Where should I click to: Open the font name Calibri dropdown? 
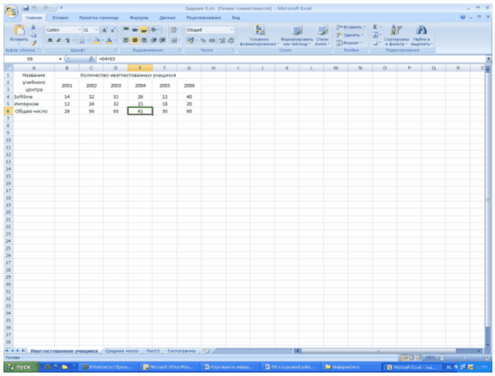tap(80, 30)
